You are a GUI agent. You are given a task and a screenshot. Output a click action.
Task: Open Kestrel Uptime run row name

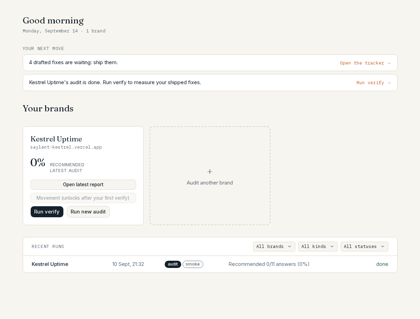pos(50,264)
